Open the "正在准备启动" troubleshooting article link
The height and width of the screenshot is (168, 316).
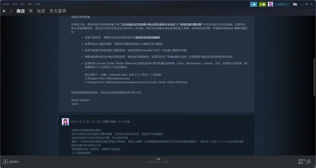pyautogui.click(x=148, y=24)
